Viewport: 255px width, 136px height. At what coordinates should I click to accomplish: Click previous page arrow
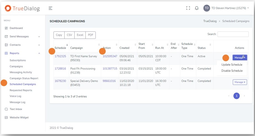pos(229,96)
